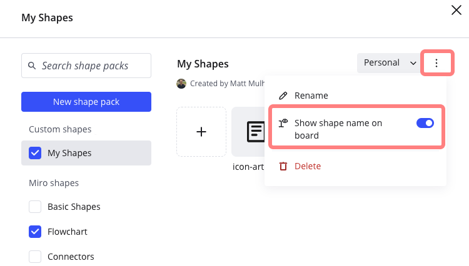Uncheck the Flowchart checkbox
Screen dimensions: 469x266
tap(36, 232)
